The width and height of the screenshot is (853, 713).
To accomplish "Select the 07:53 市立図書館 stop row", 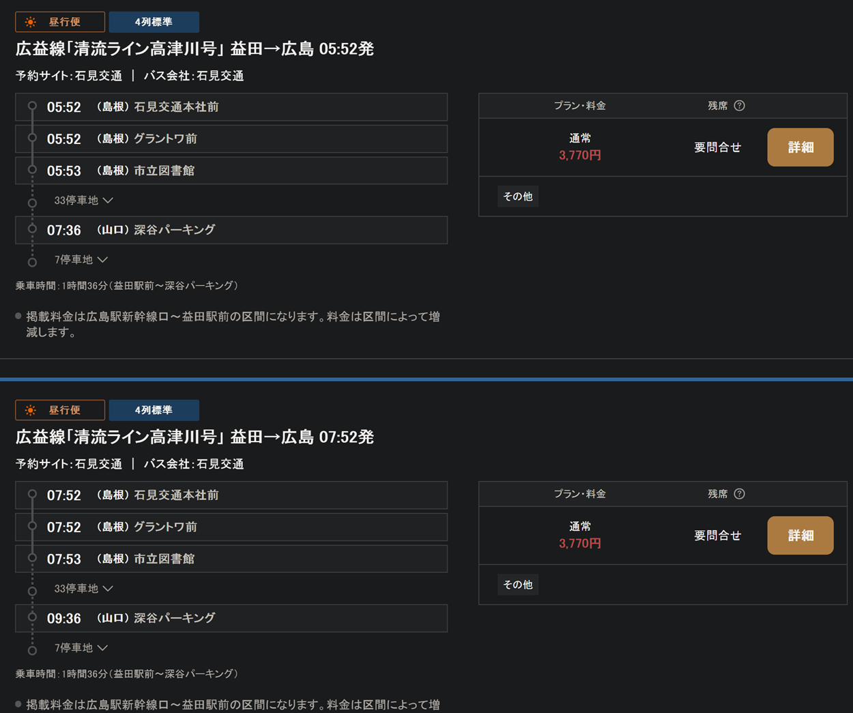I will point(231,559).
